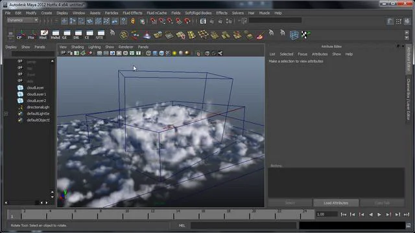Click the blue wireframe cube shelf icon
The width and height of the screenshot is (415, 233).
coord(294,35)
